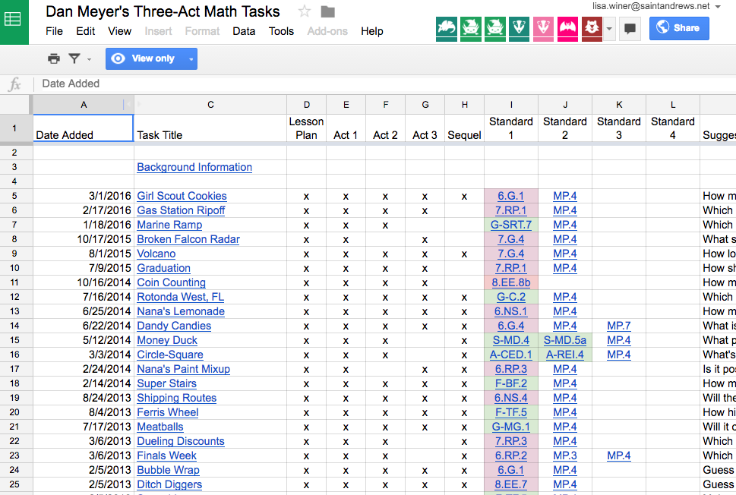This screenshot has width=736, height=495.
Task: Open the File menu
Action: point(54,31)
